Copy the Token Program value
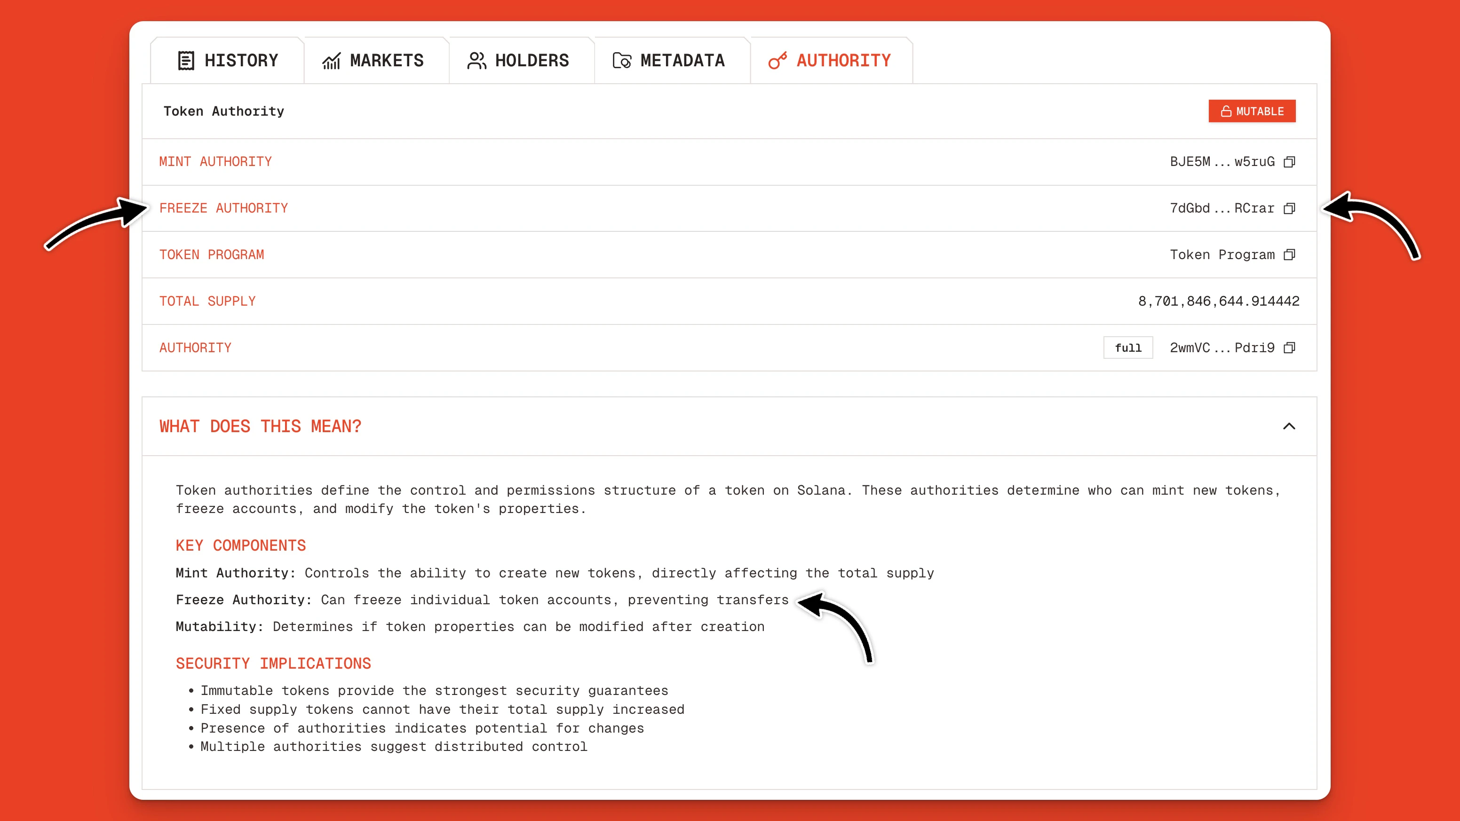 point(1289,254)
